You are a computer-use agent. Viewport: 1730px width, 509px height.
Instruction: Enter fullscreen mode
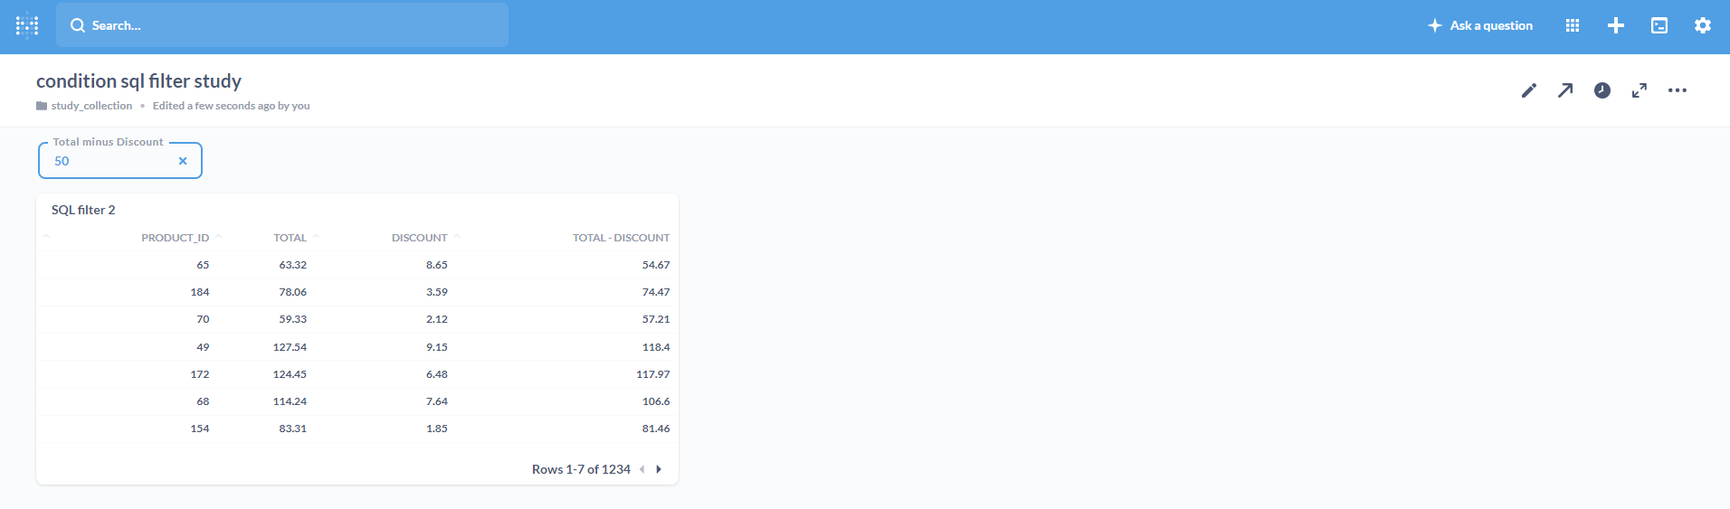pos(1640,90)
